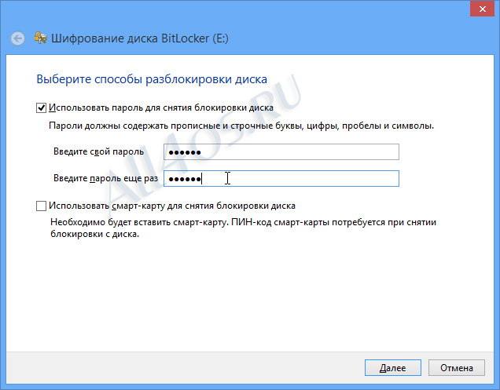The image size is (500, 390).
Task: Cancel with the 'Отмена' button
Action: (457, 368)
